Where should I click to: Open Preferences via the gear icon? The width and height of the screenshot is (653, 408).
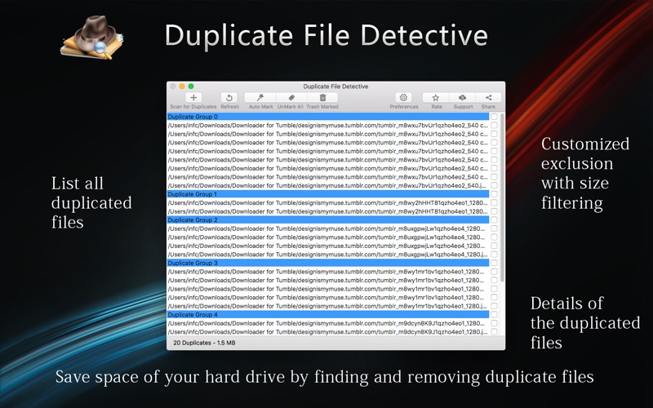[403, 97]
